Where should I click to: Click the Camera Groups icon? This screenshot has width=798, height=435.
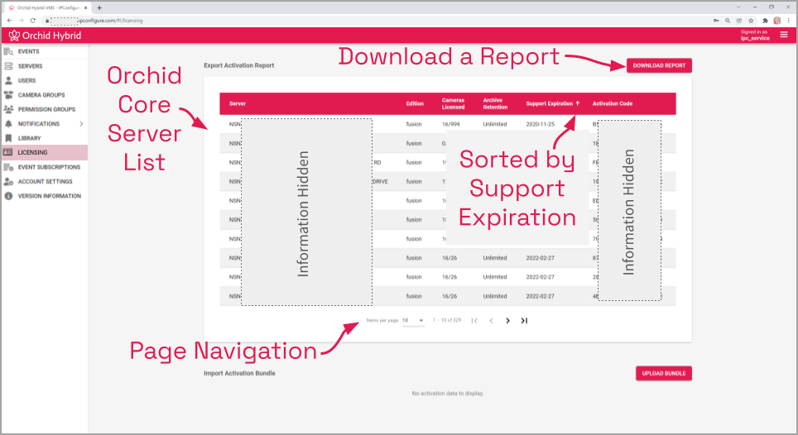(x=8, y=95)
